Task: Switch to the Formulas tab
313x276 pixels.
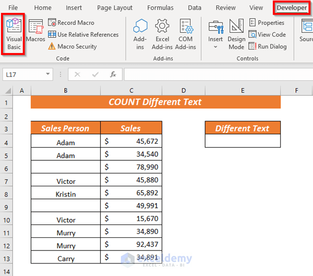Action: click(161, 8)
